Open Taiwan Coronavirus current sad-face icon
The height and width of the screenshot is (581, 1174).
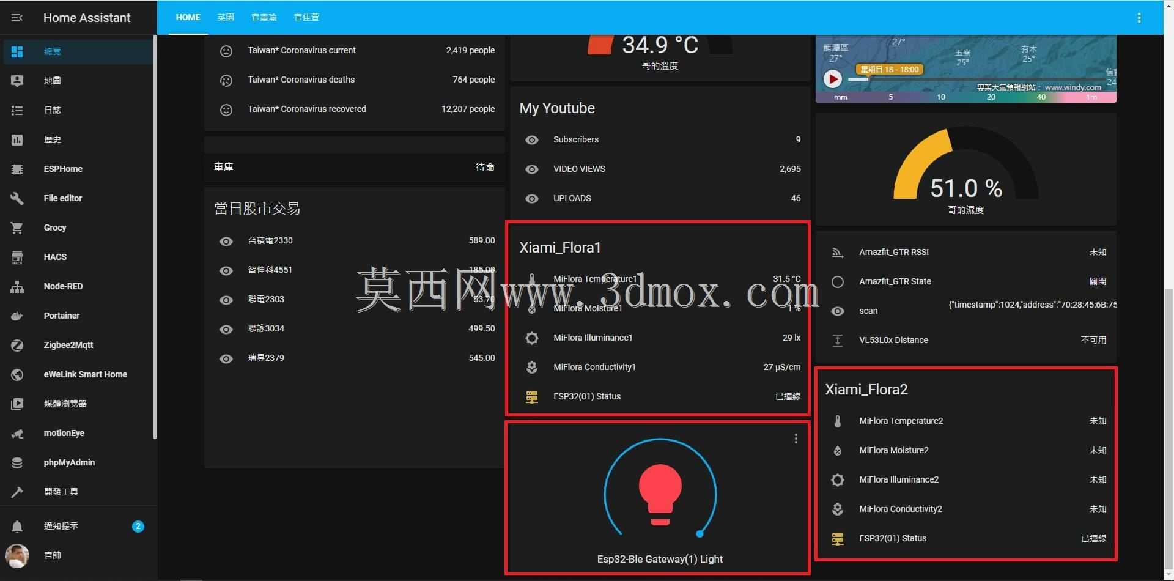pyautogui.click(x=226, y=51)
